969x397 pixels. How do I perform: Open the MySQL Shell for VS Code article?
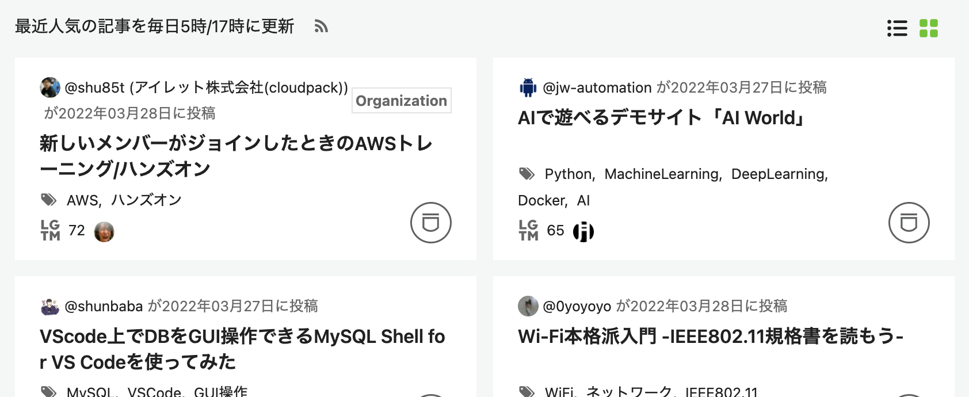click(242, 349)
